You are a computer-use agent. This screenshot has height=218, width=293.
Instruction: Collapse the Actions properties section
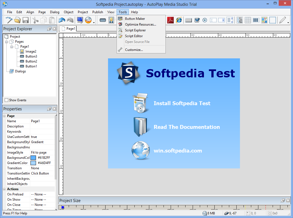(x=4, y=189)
